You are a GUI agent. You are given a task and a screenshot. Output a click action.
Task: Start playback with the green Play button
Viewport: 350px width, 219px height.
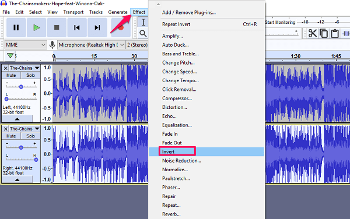pyautogui.click(x=36, y=27)
